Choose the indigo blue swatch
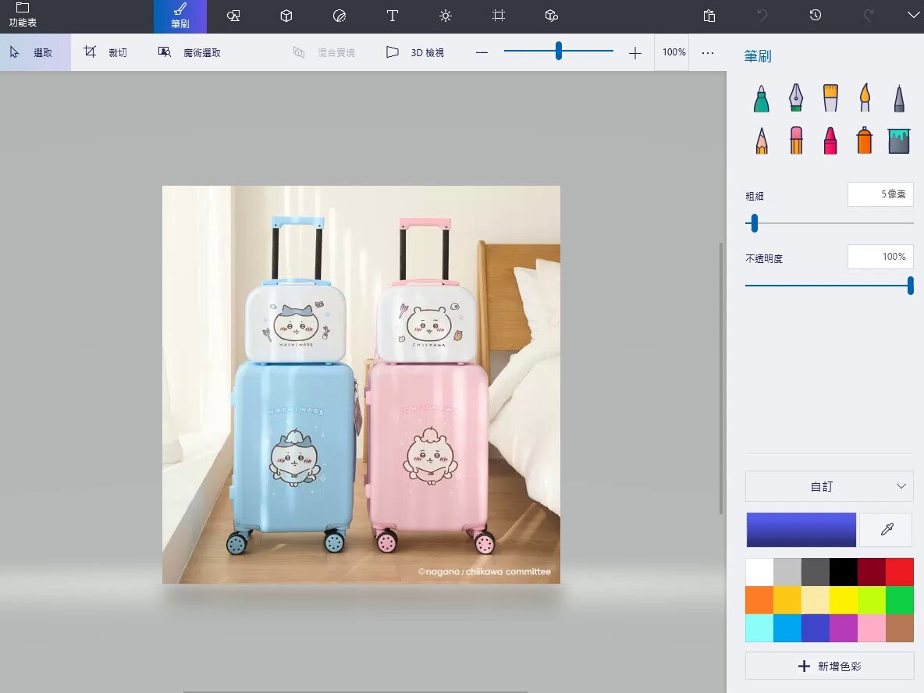The image size is (924, 693). (816, 628)
